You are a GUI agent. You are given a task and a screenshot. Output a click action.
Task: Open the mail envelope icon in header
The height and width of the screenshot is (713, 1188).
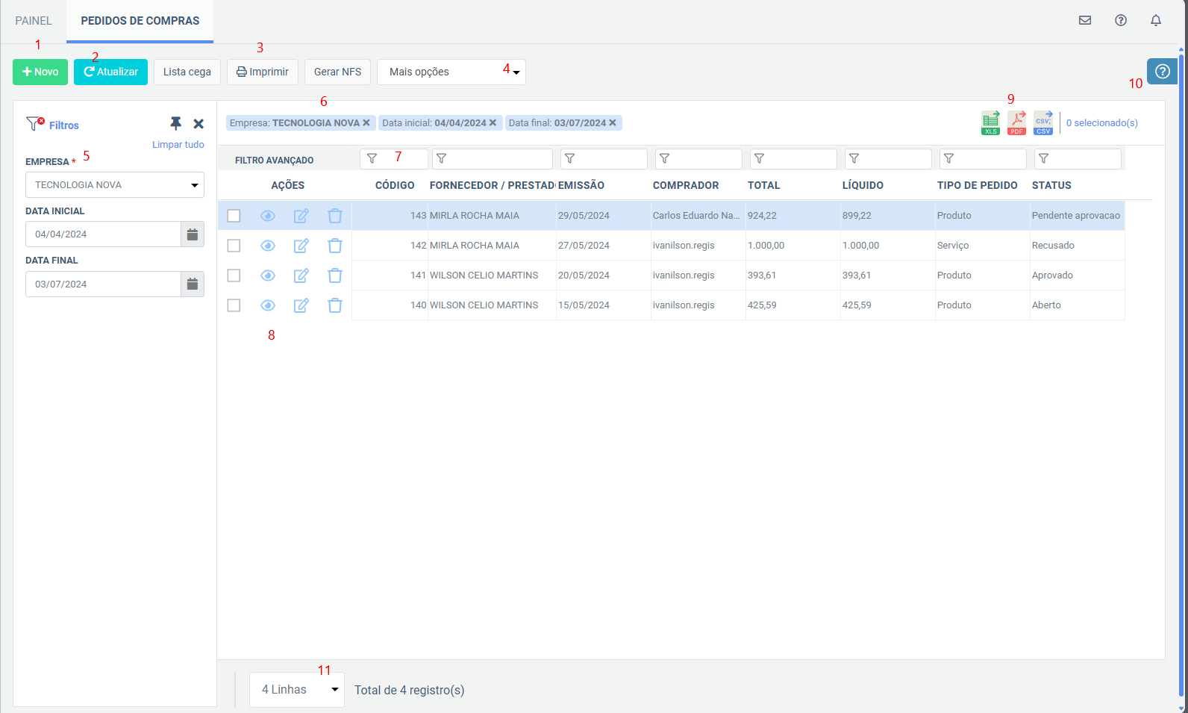[1085, 20]
